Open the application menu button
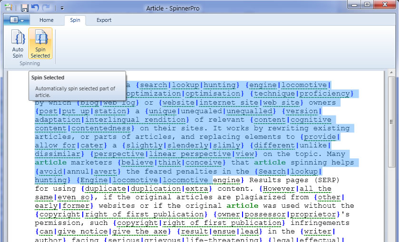The height and width of the screenshot is (242, 399). tap(17, 20)
